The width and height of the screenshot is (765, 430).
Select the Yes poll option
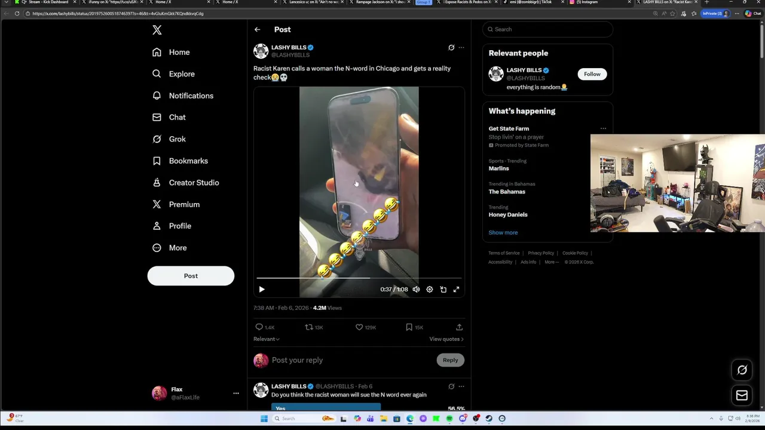326,407
